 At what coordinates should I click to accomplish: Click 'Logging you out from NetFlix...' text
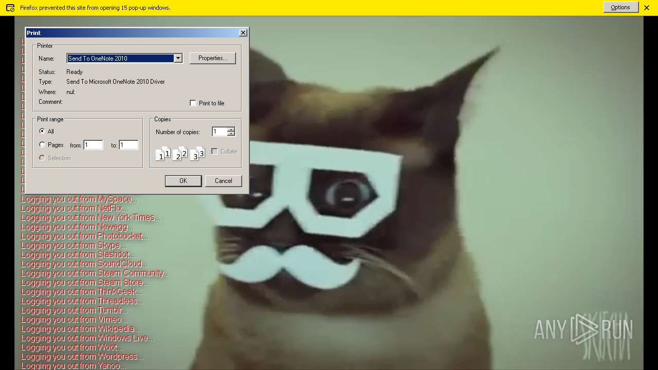coord(74,208)
